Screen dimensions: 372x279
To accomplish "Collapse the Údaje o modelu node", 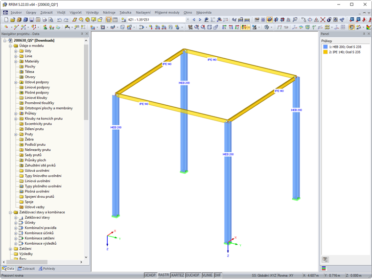I will [10, 46].
